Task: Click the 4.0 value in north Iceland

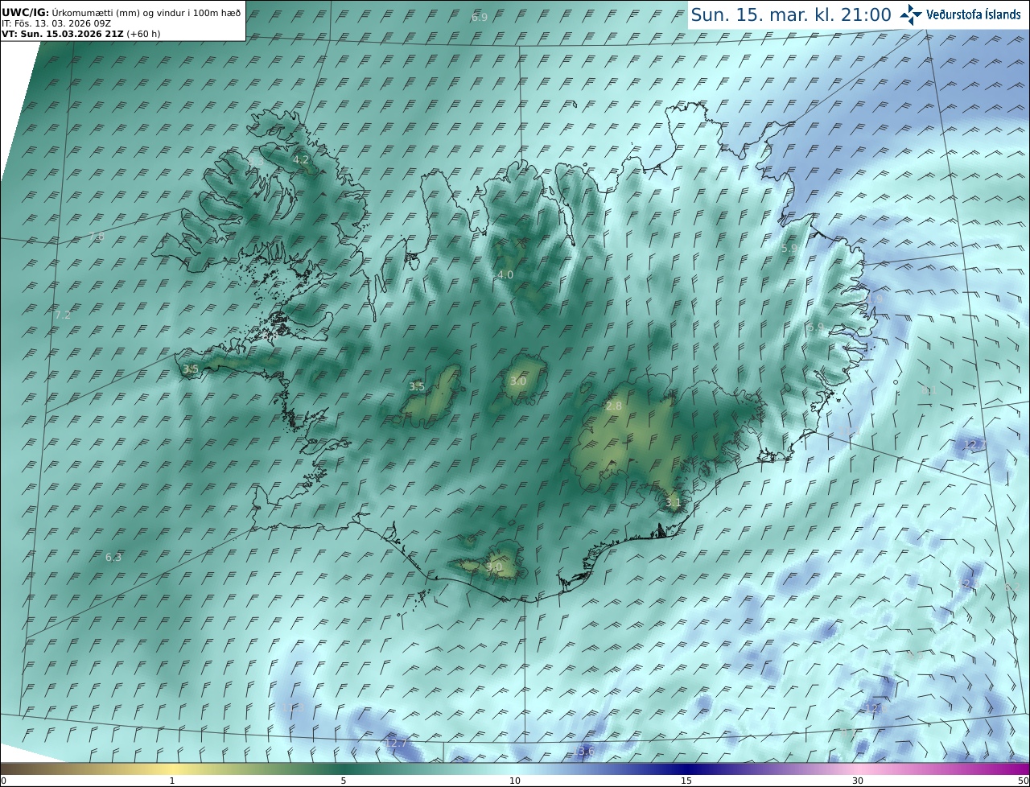Action: click(505, 274)
